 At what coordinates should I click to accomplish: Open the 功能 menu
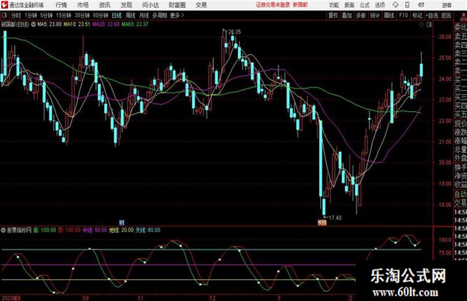(x=334, y=5)
